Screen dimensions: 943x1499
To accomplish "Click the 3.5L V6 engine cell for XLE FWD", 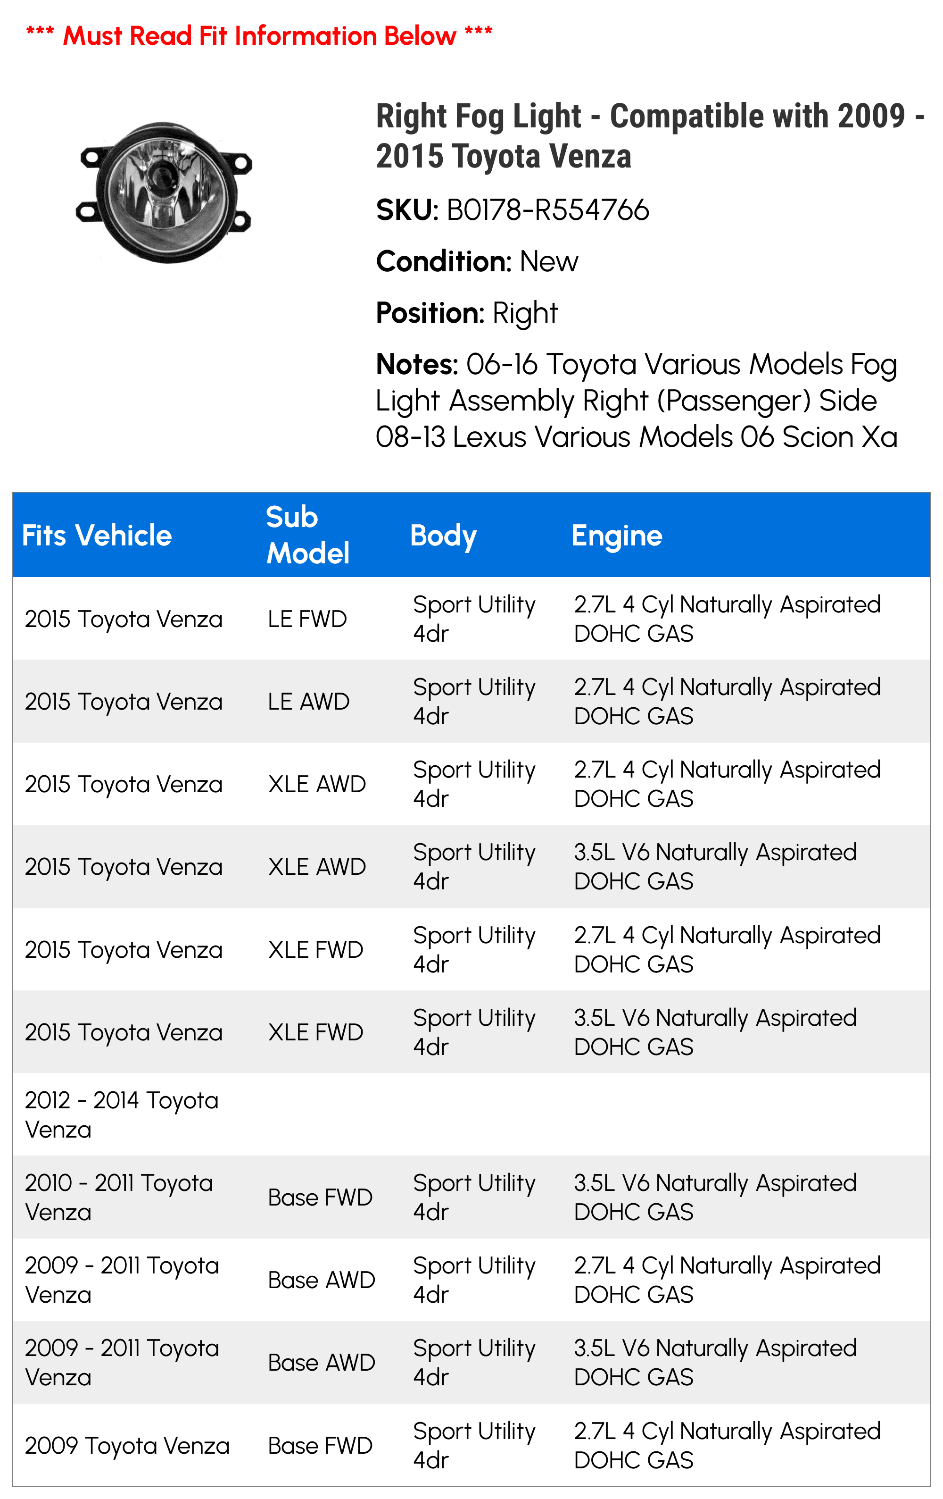I will [715, 1032].
